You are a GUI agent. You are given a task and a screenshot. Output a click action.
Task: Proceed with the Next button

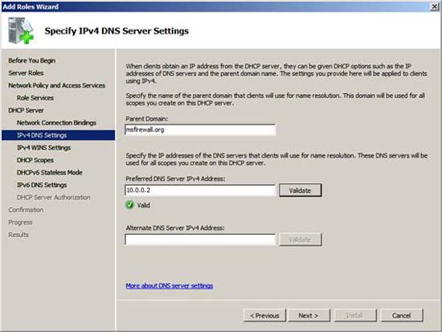click(309, 315)
